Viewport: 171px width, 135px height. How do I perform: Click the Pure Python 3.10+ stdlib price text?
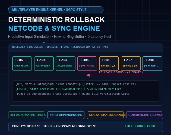coord(54,126)
